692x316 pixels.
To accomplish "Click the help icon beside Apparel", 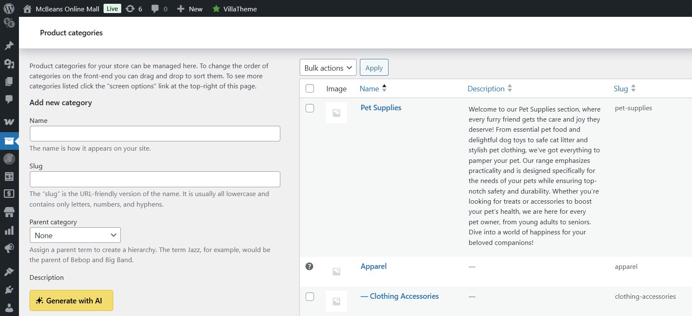I will point(309,266).
